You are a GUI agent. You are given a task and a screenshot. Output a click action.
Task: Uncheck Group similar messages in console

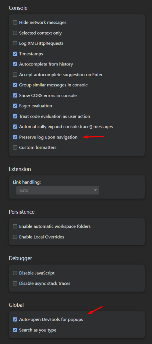(x=15, y=85)
